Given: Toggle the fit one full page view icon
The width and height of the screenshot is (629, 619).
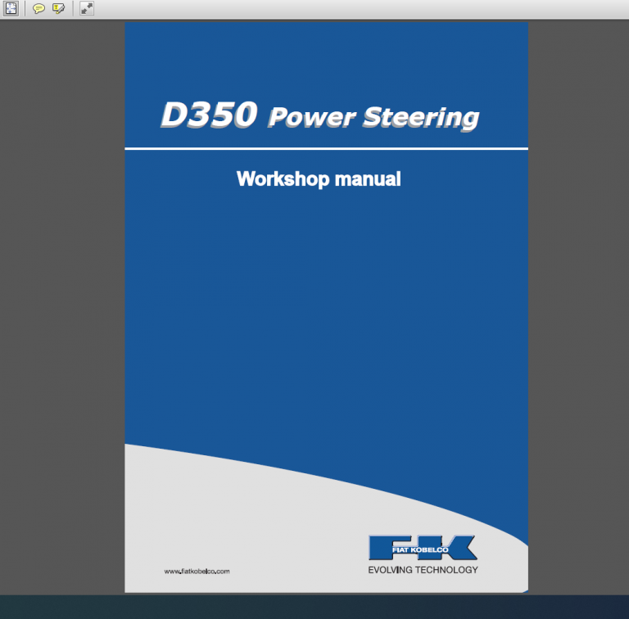Looking at the screenshot, I should [11, 8].
